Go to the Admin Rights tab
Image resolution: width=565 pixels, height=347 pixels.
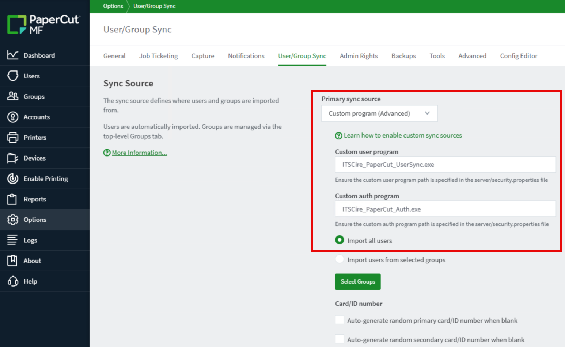(x=359, y=56)
